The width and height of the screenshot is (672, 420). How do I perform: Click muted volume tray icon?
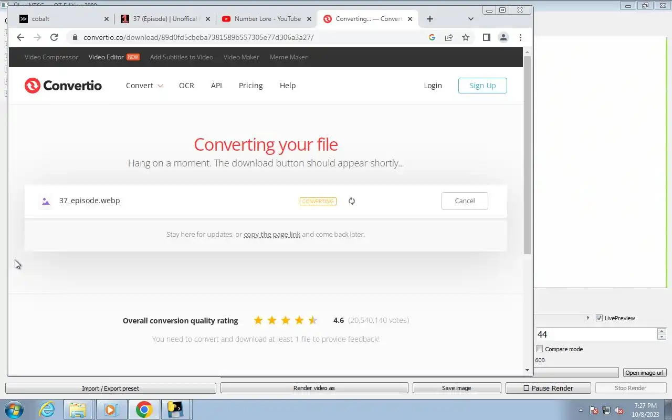click(619, 411)
